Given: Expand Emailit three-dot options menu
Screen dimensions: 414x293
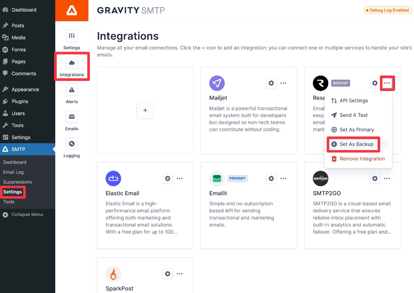Looking at the screenshot, I should [283, 179].
